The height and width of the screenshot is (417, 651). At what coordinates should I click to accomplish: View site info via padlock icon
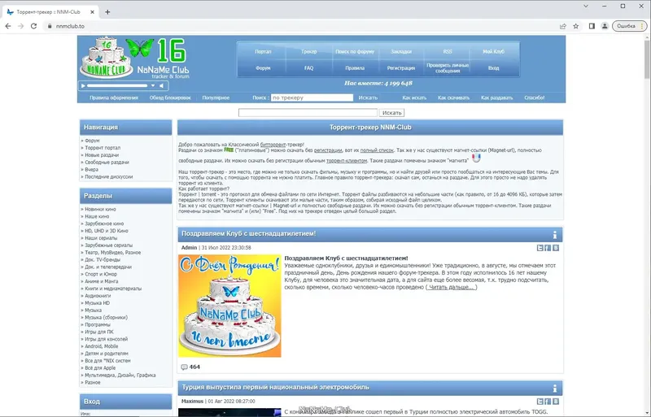[50, 26]
